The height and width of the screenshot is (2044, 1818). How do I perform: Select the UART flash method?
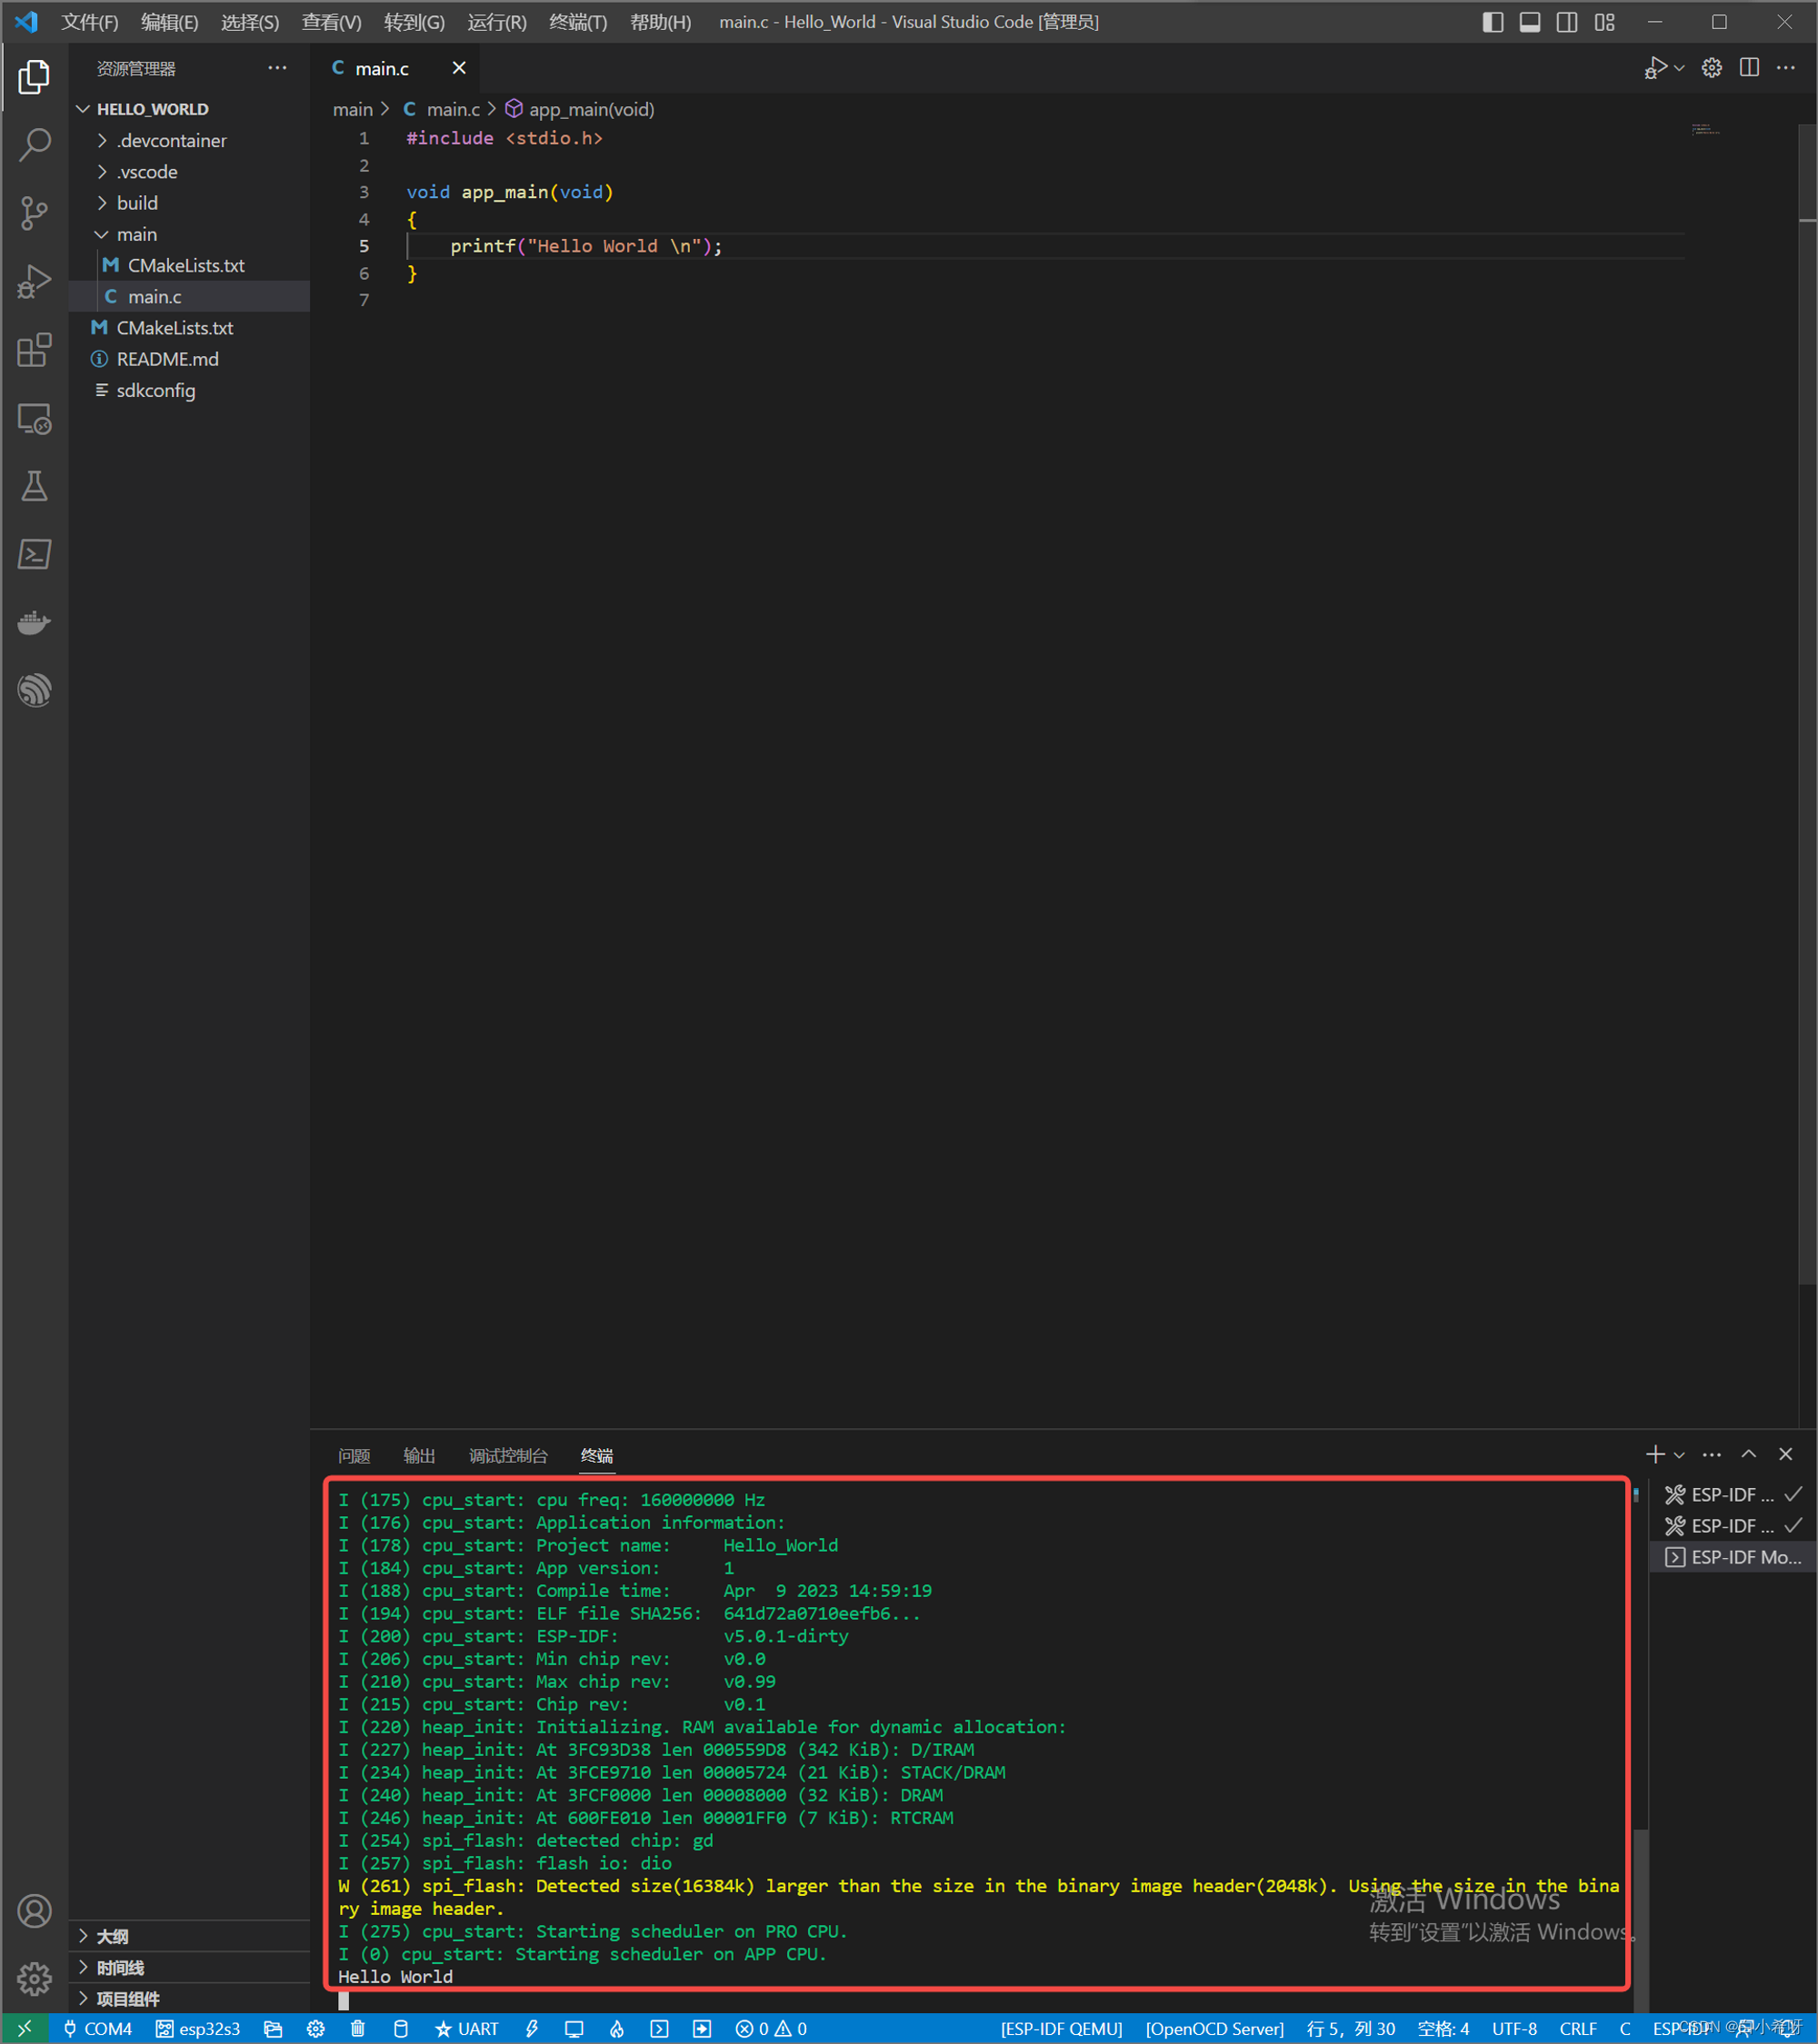(x=466, y=2028)
